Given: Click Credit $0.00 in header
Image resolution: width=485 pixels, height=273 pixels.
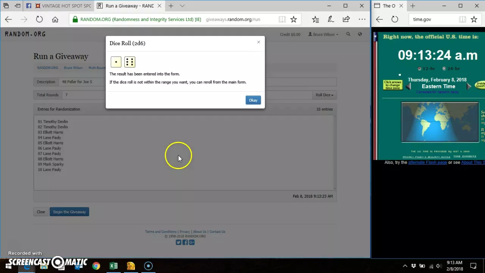Looking at the screenshot, I should pos(290,35).
